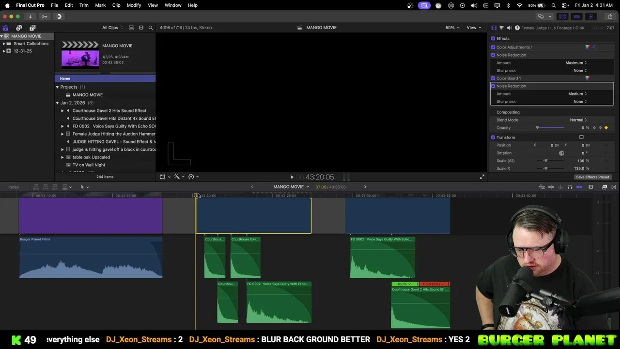Image resolution: width=620 pixels, height=349 pixels.
Task: Go forward in timeline history arrow
Action: click(x=365, y=187)
